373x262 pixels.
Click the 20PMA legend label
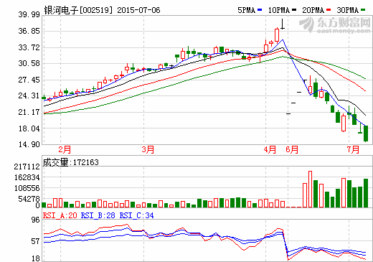(313, 10)
